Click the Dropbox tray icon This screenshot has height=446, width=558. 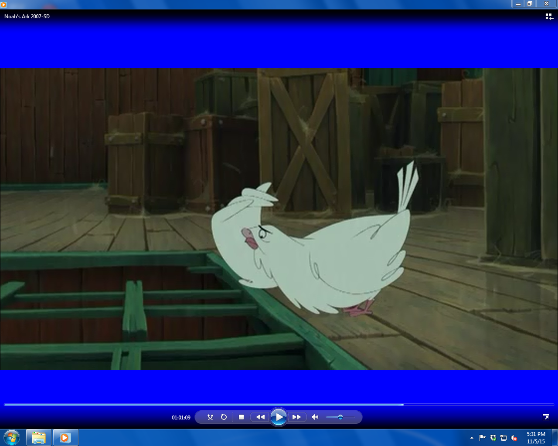pos(493,438)
